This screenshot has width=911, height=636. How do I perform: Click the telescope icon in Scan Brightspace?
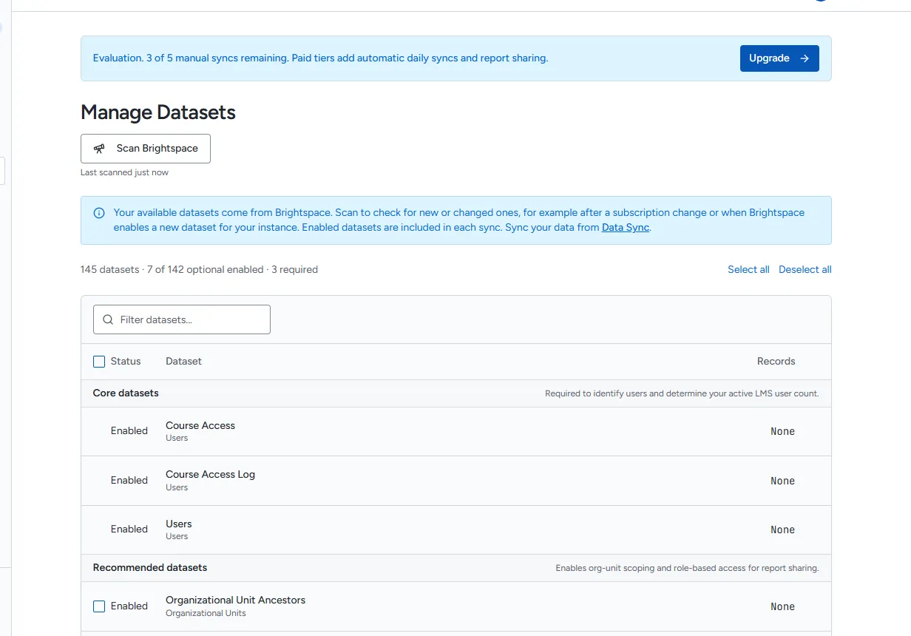tap(99, 149)
